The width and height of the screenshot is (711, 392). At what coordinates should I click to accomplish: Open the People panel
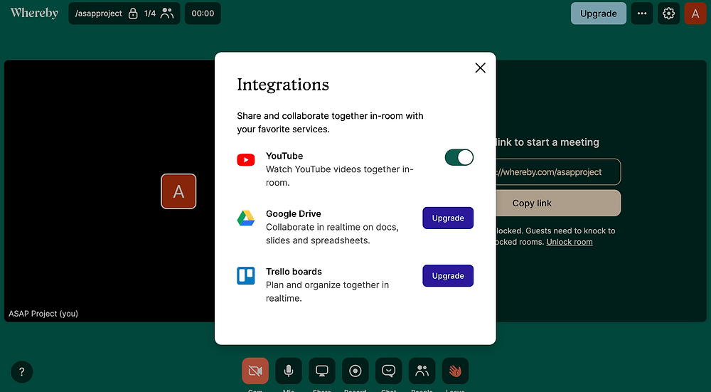coord(422,371)
